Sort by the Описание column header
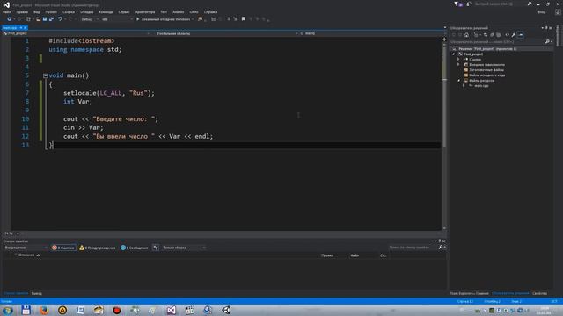 (x=27, y=255)
